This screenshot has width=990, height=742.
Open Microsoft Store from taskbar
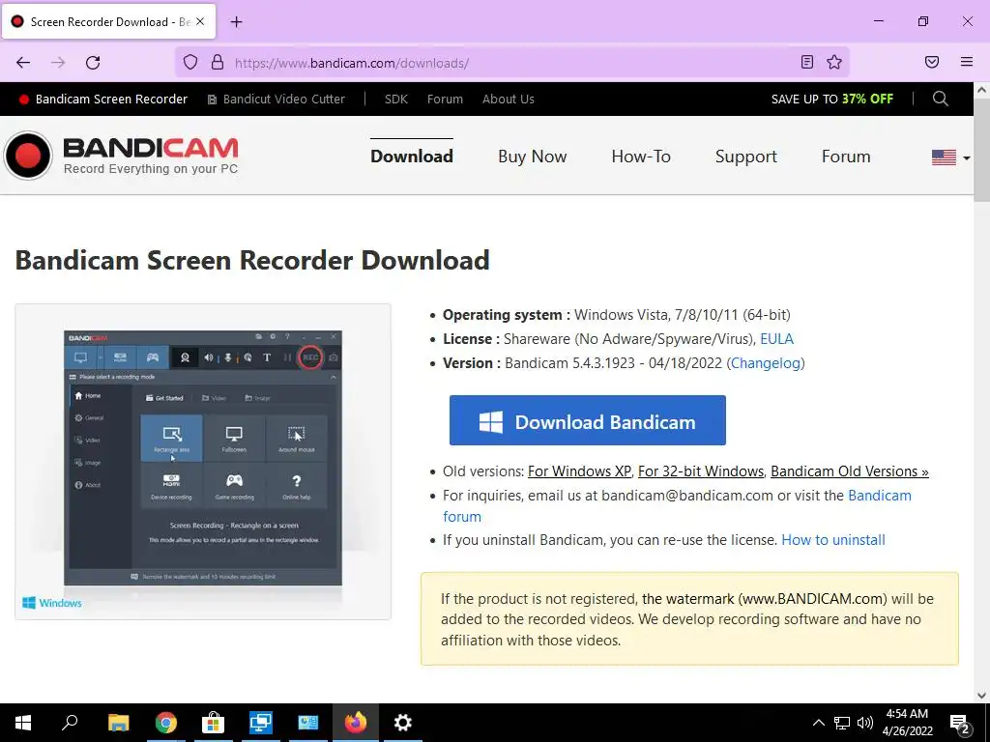point(214,723)
